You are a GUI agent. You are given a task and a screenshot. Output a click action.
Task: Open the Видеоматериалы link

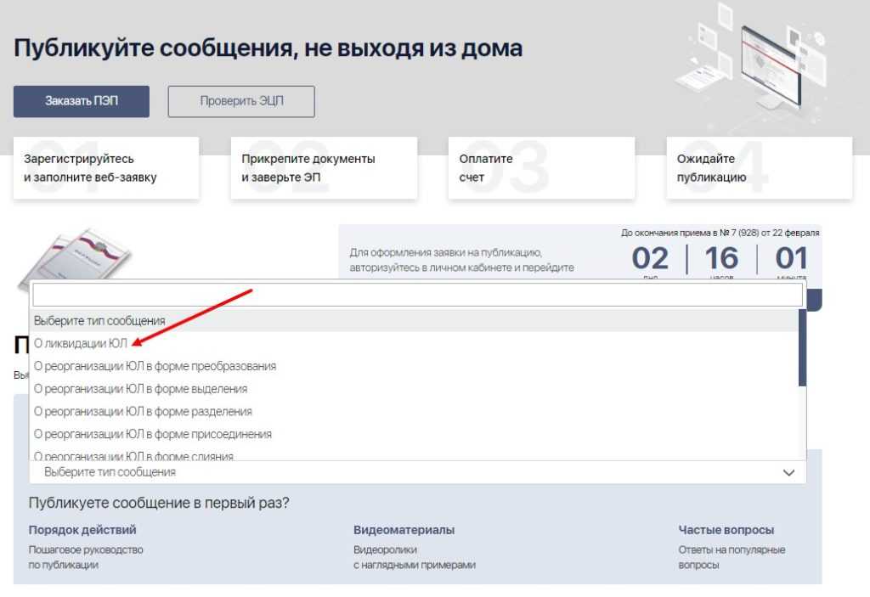(404, 530)
